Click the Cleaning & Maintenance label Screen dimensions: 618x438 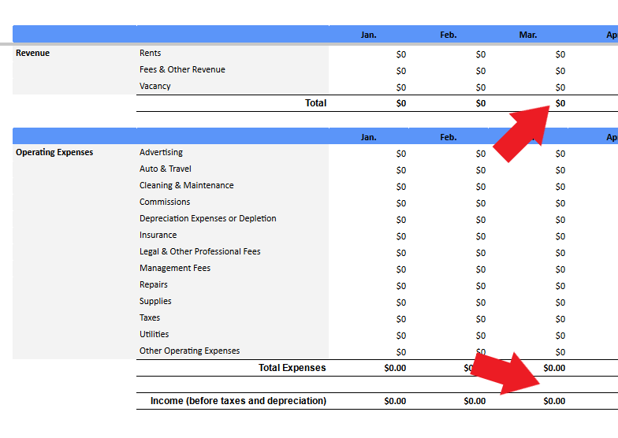point(186,186)
